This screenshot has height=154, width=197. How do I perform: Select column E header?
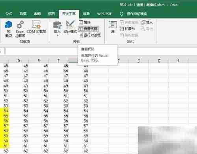39,61
